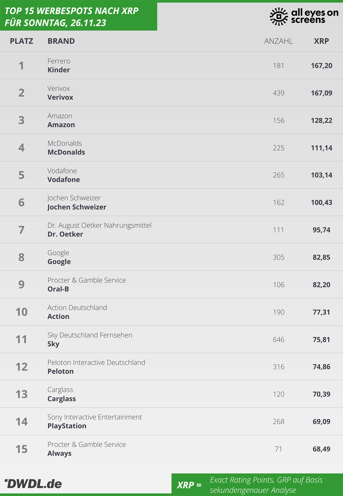Screen dimensions: 343x496
Task: Select the BRAND column header
Action: [61, 41]
